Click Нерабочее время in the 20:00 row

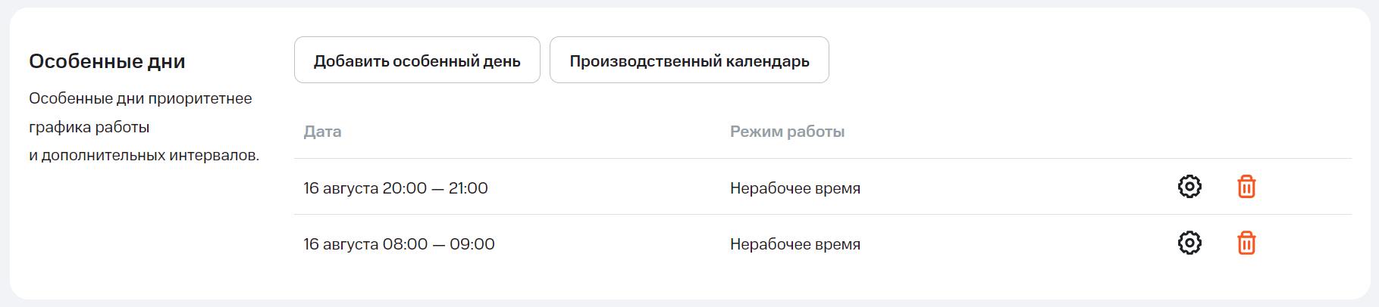pyautogui.click(x=794, y=188)
